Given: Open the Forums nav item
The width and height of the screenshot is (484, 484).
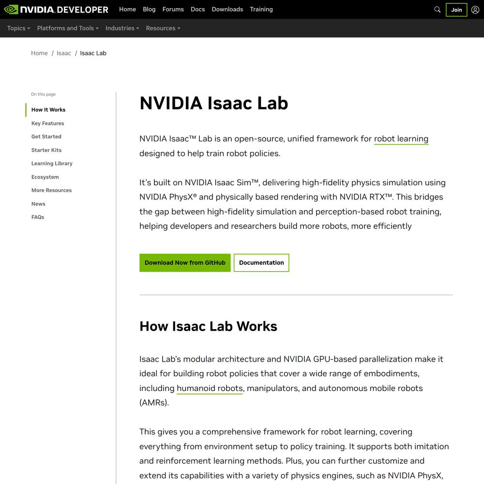Looking at the screenshot, I should click(173, 9).
